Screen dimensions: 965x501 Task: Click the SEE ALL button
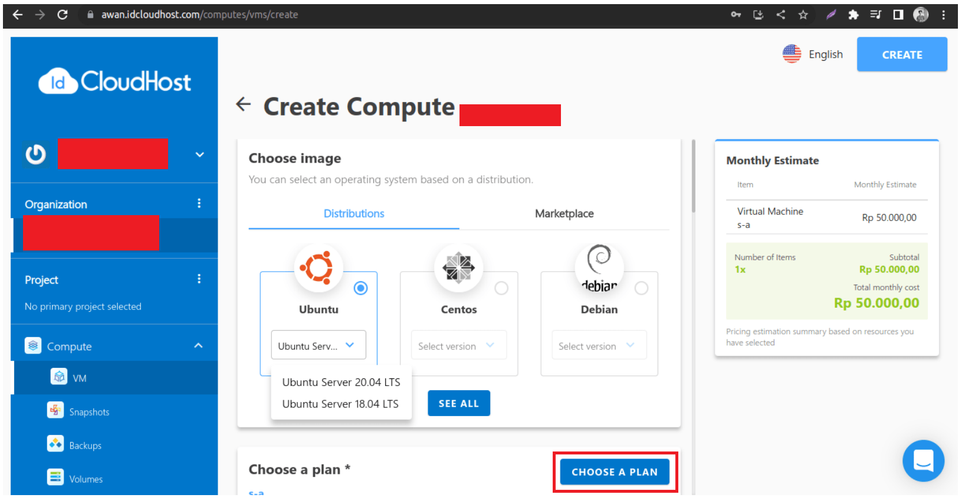coord(458,404)
